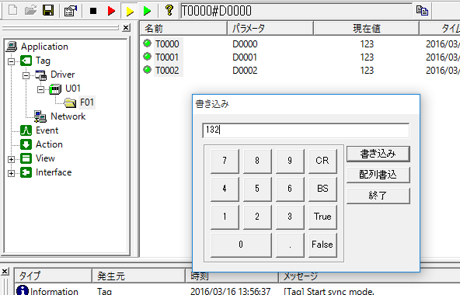Click the yellow play arrow icon

pyautogui.click(x=130, y=11)
